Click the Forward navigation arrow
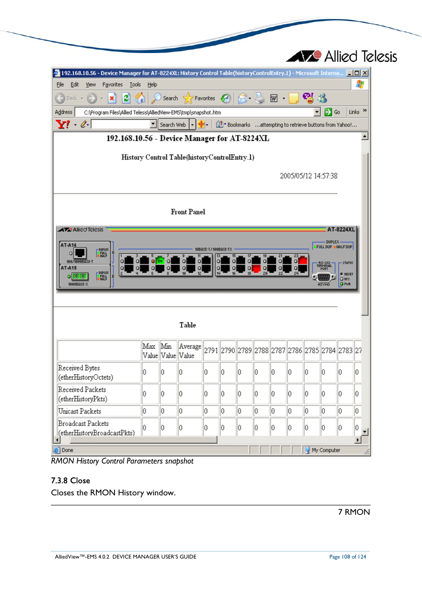The image size is (422, 597). coord(92,99)
